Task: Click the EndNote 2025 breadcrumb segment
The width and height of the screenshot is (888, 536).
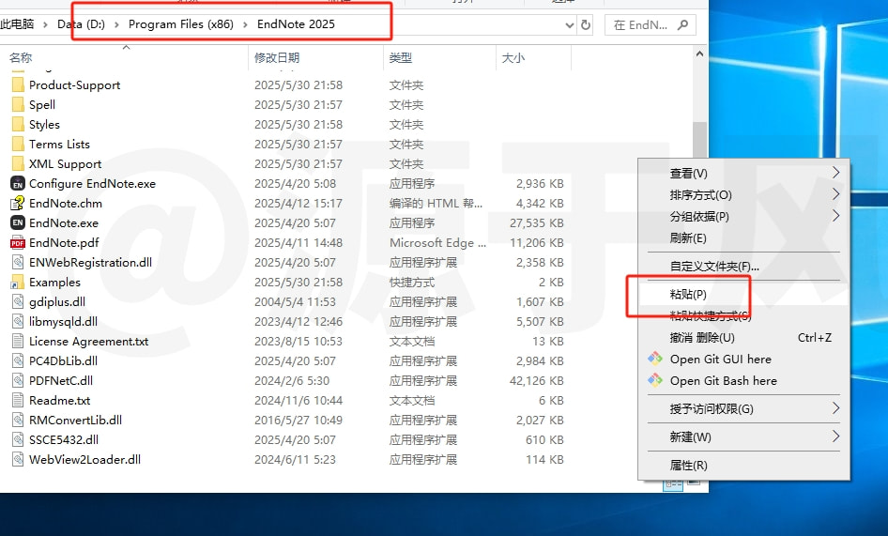Action: 296,24
